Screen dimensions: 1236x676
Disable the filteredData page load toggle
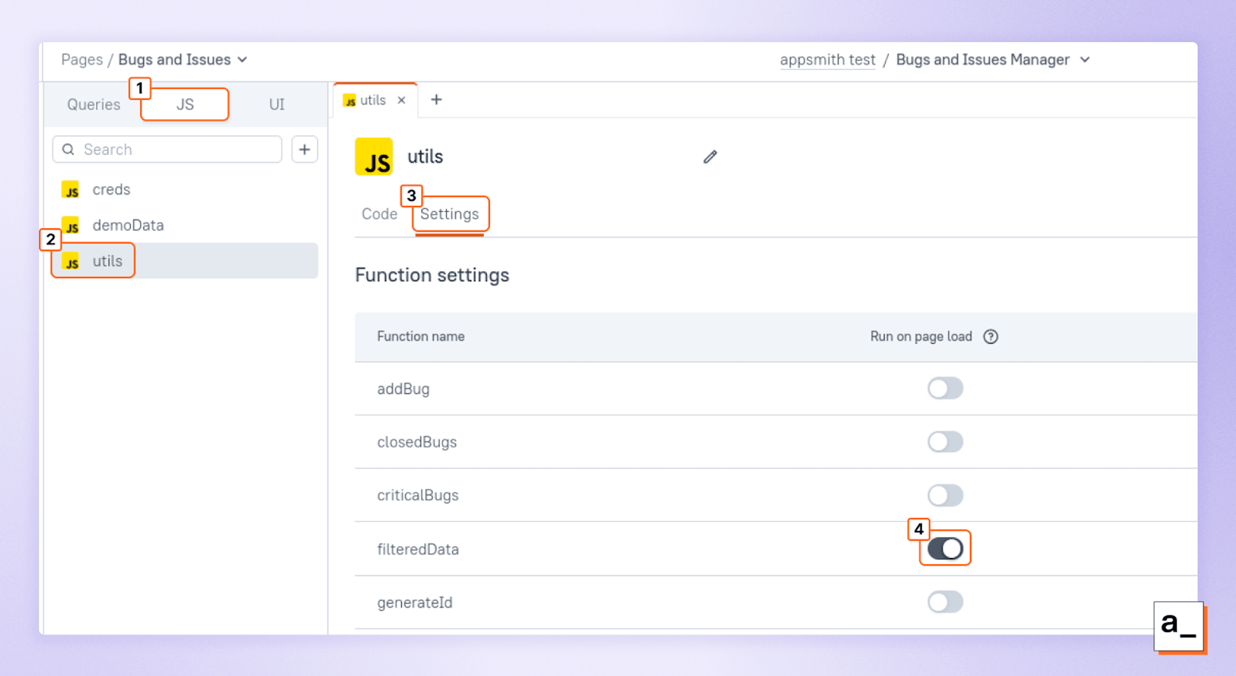tap(945, 547)
